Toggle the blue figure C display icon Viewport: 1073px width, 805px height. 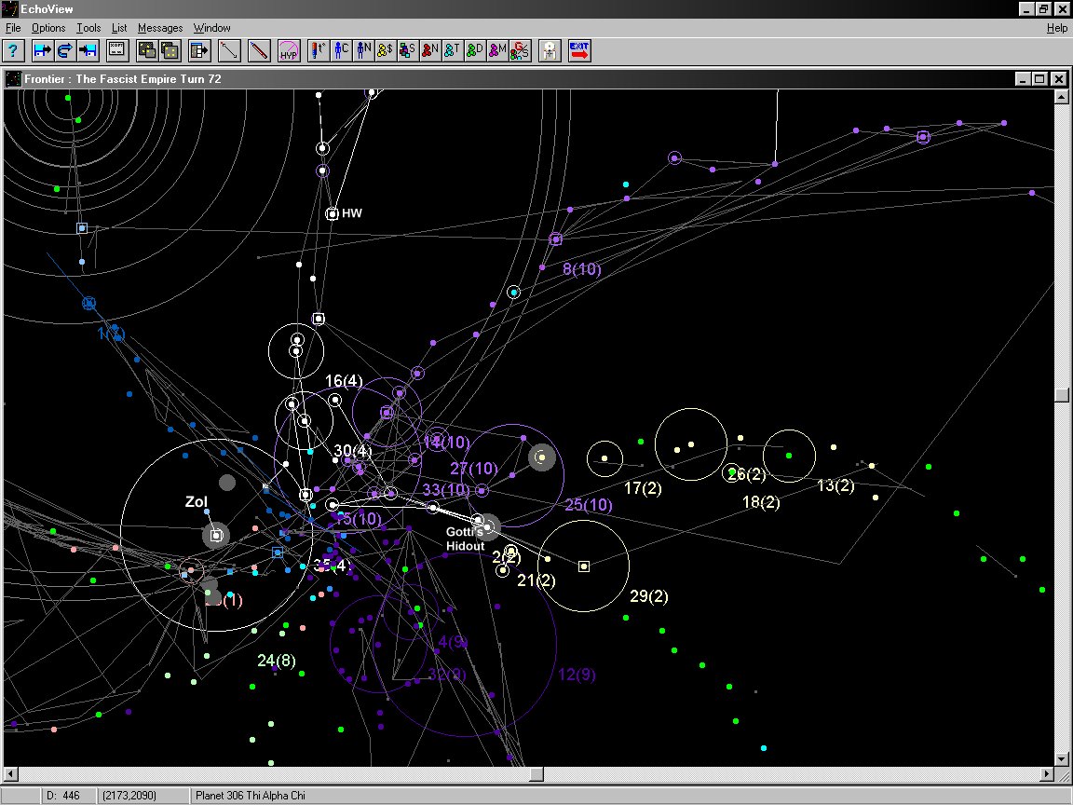pos(341,50)
